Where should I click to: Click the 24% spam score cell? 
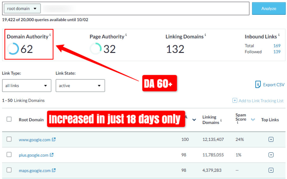pyautogui.click(x=240, y=139)
